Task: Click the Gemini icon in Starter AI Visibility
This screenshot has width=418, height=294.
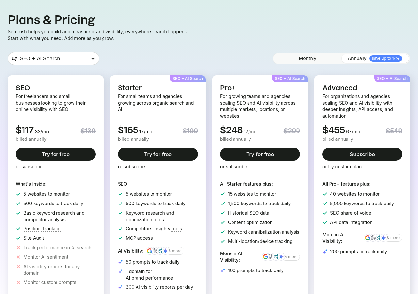Action: (x=166, y=251)
